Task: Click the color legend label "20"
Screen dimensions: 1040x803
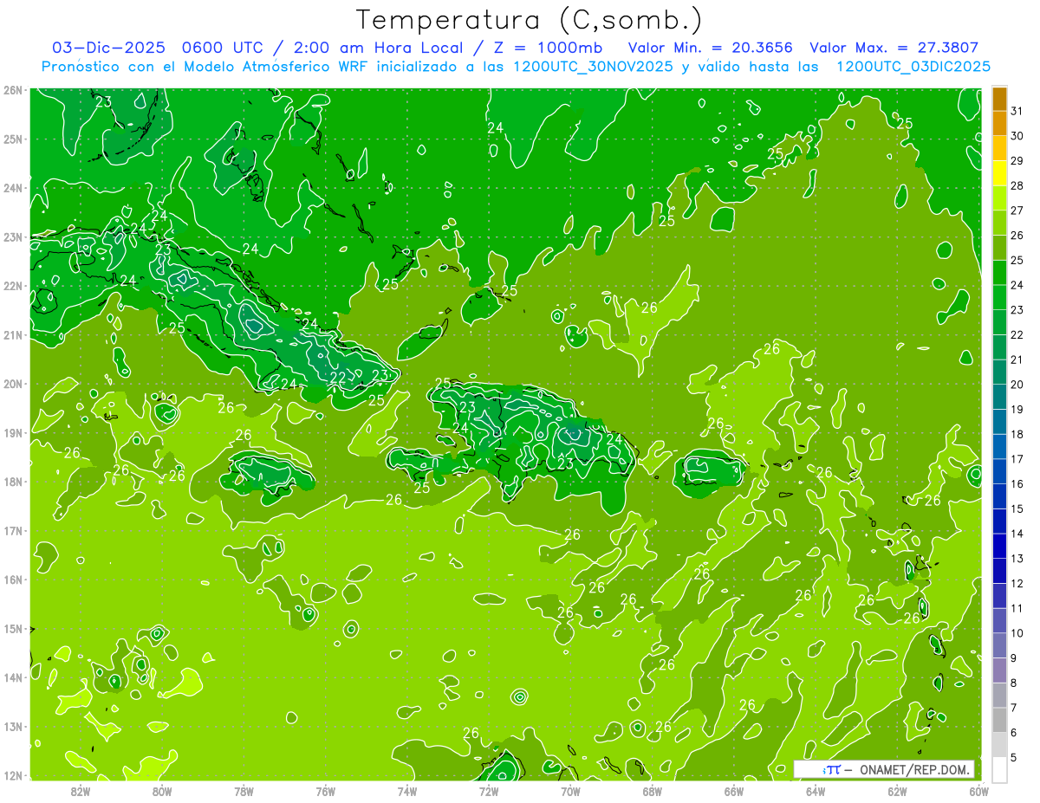Action: coord(1017,384)
